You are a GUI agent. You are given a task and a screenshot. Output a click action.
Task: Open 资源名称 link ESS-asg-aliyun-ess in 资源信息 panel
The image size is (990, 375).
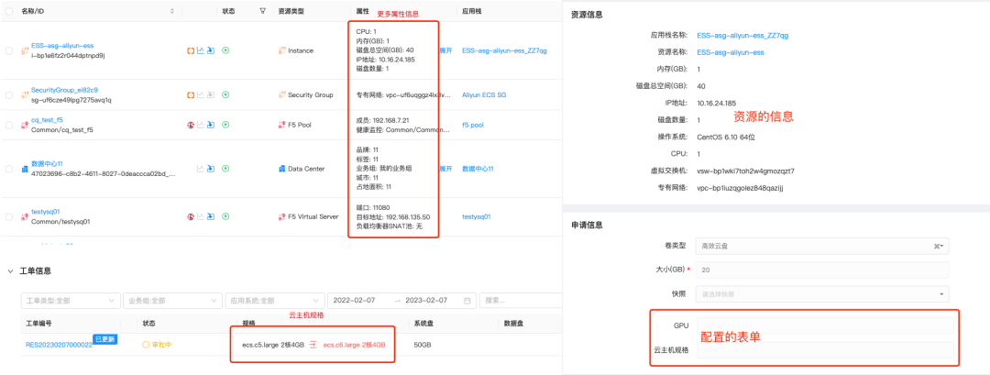point(731,52)
